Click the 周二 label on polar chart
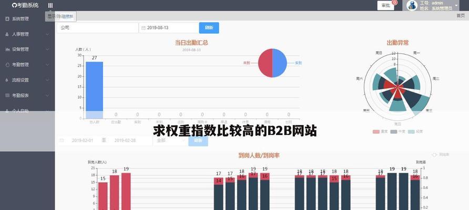 coord(435,79)
